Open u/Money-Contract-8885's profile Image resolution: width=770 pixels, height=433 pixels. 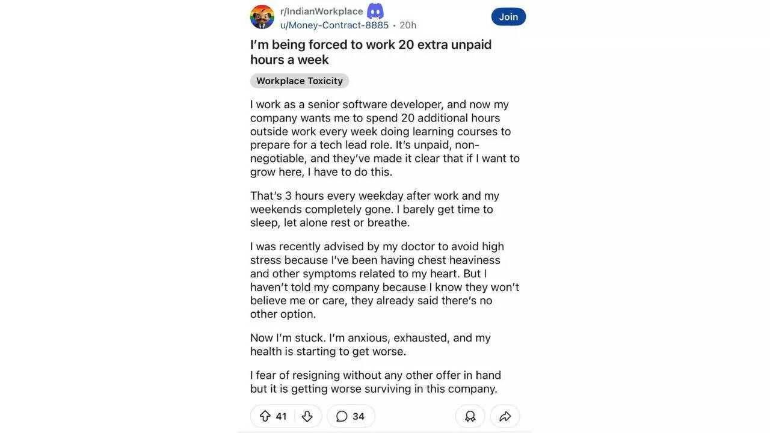click(x=334, y=25)
